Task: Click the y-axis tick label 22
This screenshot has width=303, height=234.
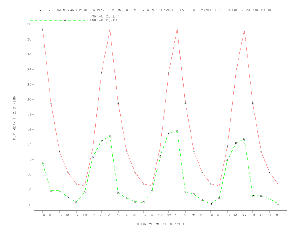Action: point(29,84)
